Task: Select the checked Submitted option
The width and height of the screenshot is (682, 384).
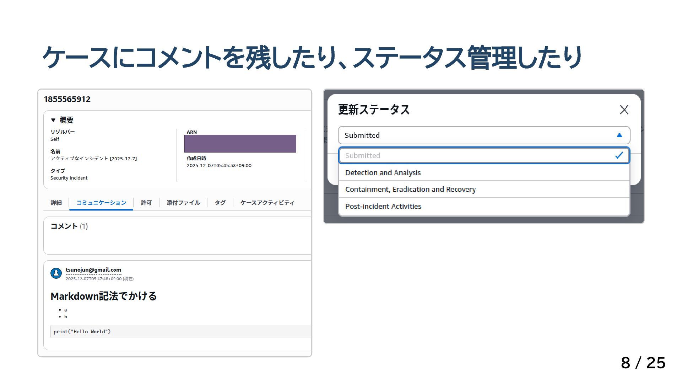Action: pyautogui.click(x=462, y=156)
